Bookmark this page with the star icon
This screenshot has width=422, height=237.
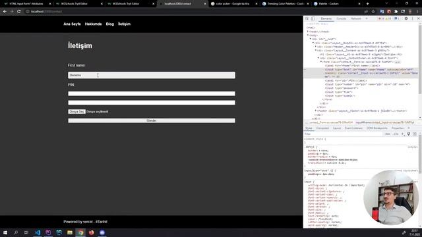(373, 12)
